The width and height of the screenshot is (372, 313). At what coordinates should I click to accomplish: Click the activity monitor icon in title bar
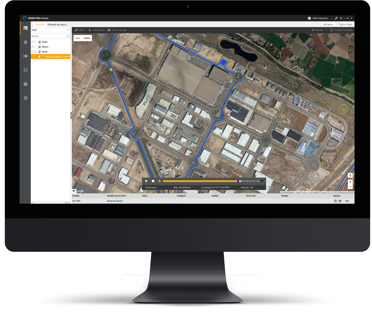(309, 18)
